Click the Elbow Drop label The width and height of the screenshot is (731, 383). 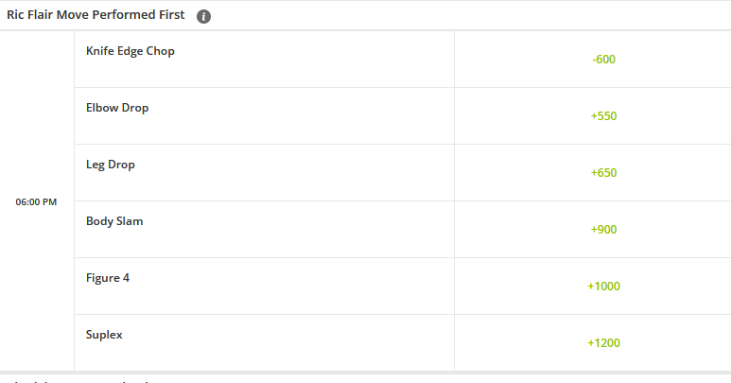[x=117, y=108]
